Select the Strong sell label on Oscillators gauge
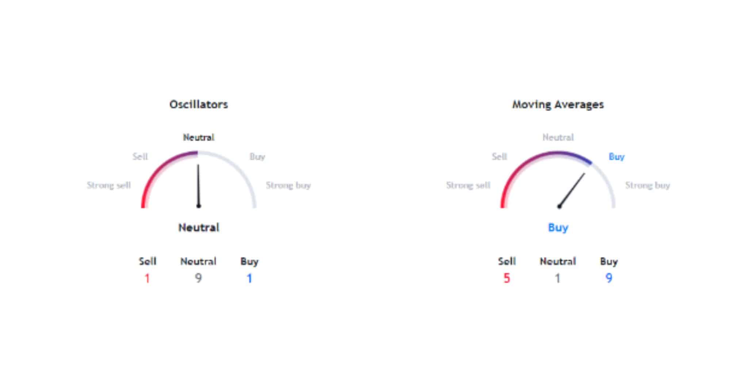This screenshot has height=374, width=748. click(108, 185)
